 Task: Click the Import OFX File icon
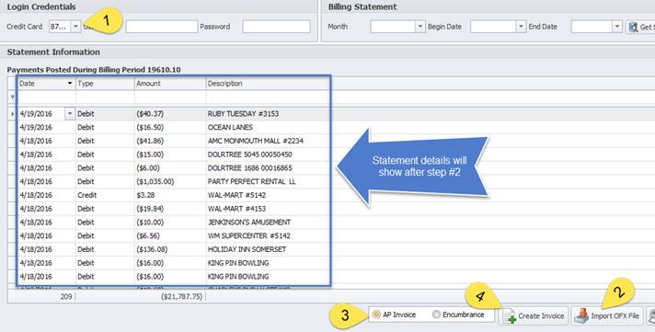(581, 316)
